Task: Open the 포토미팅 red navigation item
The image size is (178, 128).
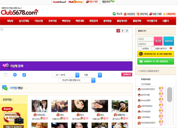Action: coord(52,21)
